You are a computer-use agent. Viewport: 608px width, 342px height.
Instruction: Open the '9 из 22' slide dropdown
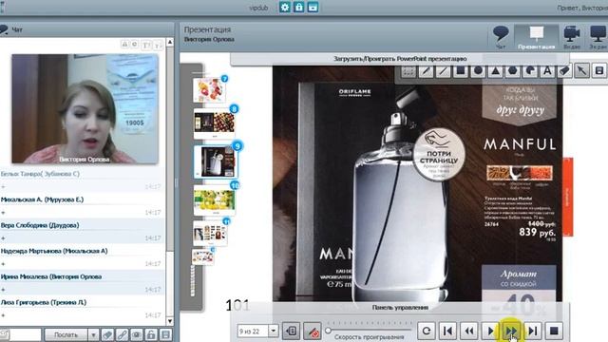pyautogui.click(x=274, y=331)
